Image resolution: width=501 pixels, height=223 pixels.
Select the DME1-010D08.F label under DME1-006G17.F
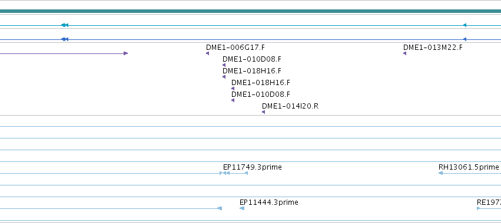(252, 59)
